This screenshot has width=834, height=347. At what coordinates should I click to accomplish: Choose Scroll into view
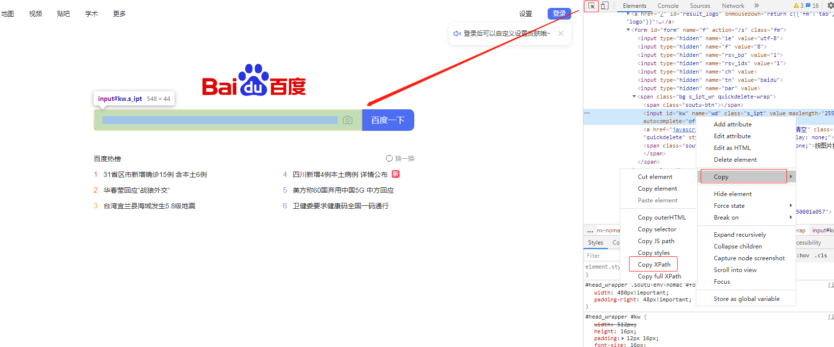coord(735,270)
